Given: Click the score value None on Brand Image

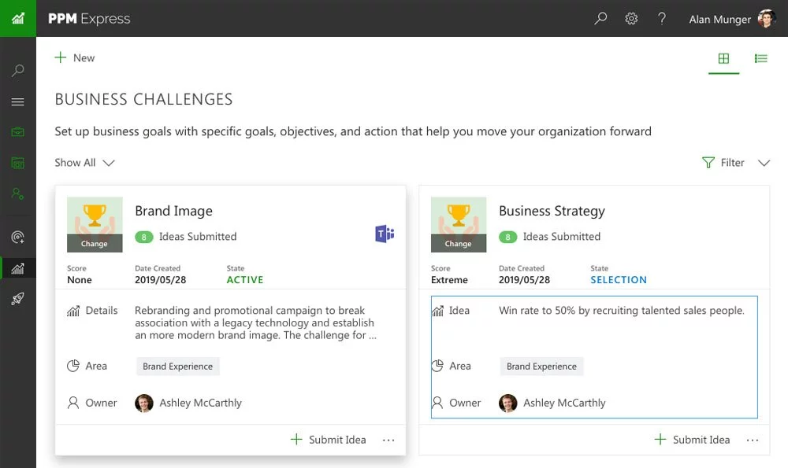Looking at the screenshot, I should tap(80, 280).
